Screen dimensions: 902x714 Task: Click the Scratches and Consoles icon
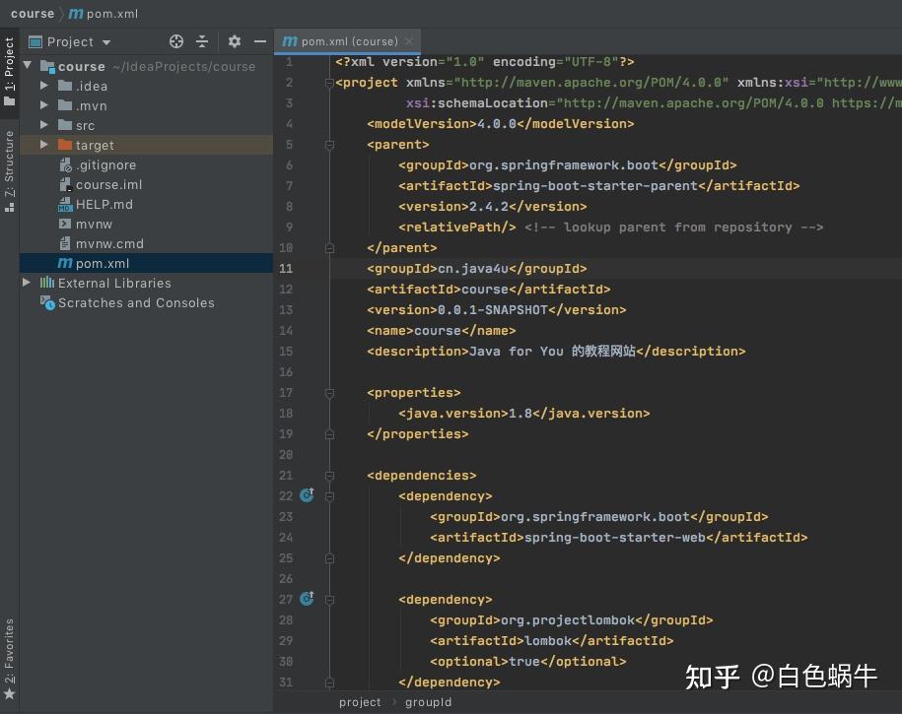point(47,302)
